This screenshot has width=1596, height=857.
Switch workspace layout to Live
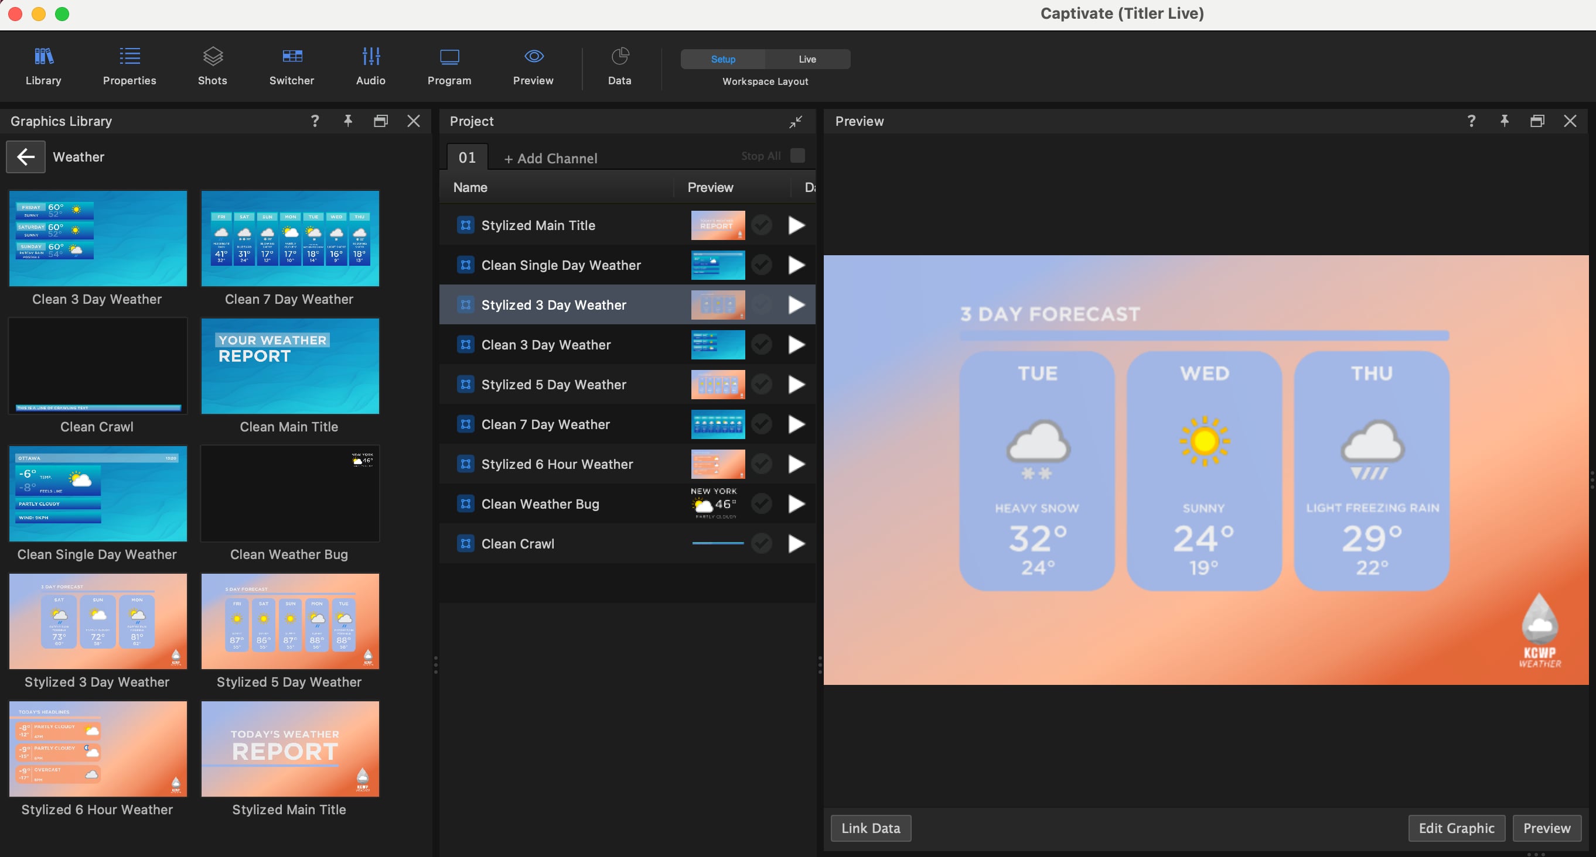click(x=807, y=59)
